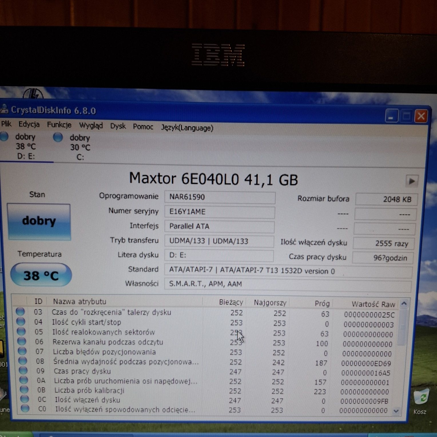
Task: Click the UDMA/133 transfer mode field
Action: 219,241
